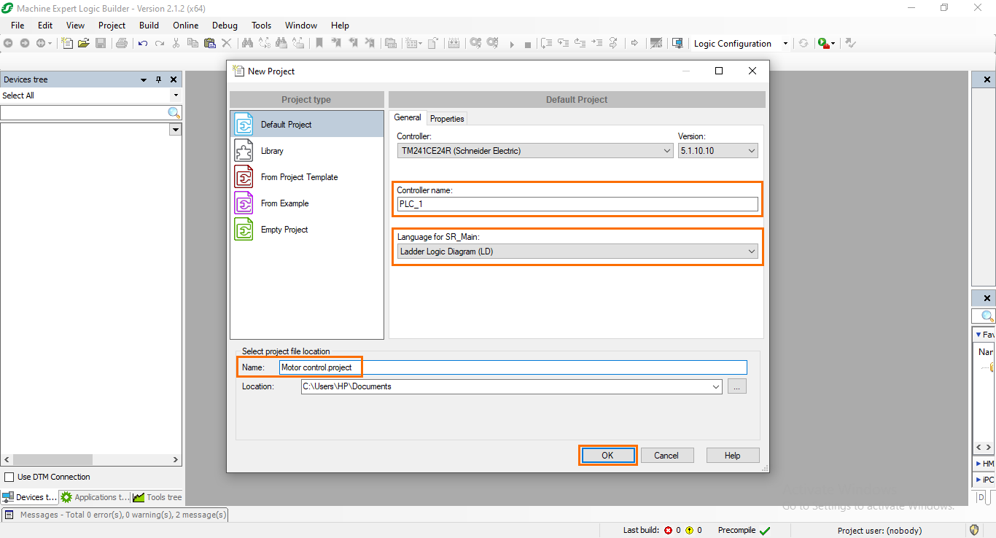Image resolution: width=996 pixels, height=538 pixels.
Task: Expand the Location path dropdown
Action: [716, 386]
